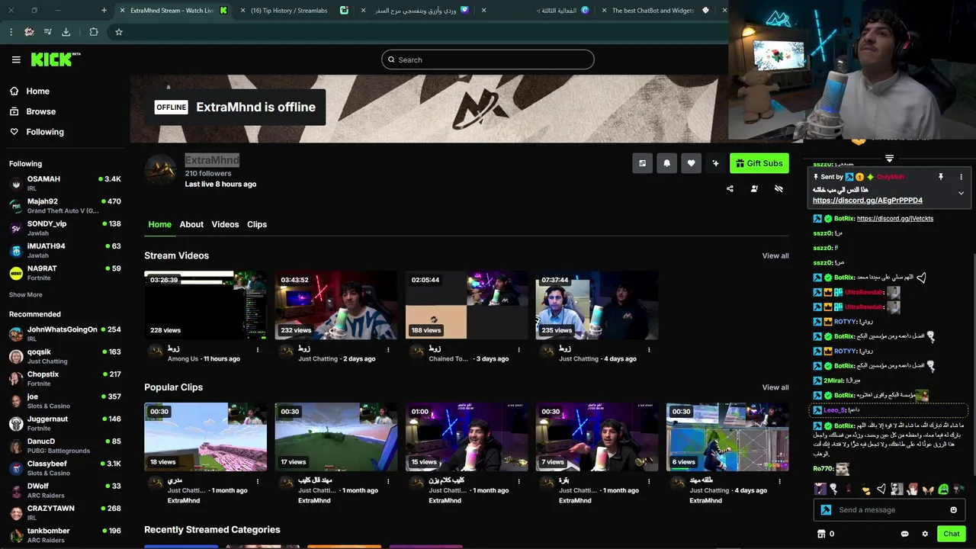Click the KICK logo
The height and width of the screenshot is (549, 976).
pos(56,59)
